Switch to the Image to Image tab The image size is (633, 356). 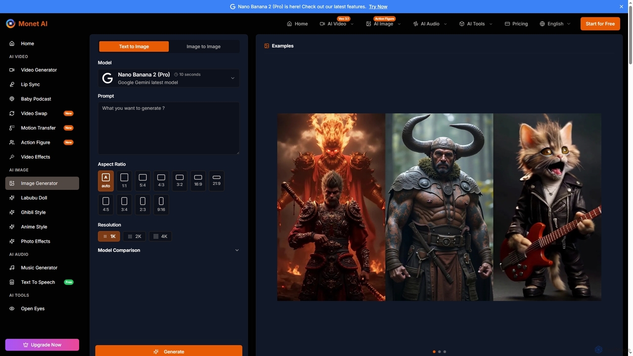pyautogui.click(x=204, y=46)
